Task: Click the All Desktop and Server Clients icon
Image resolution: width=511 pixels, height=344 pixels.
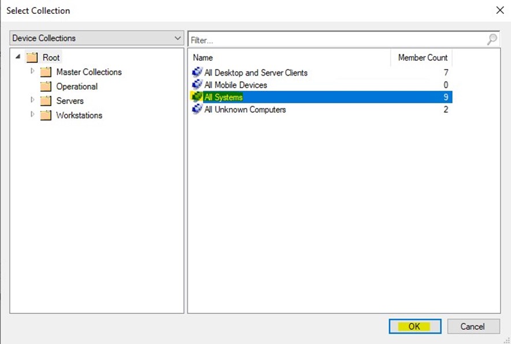Action: click(197, 73)
